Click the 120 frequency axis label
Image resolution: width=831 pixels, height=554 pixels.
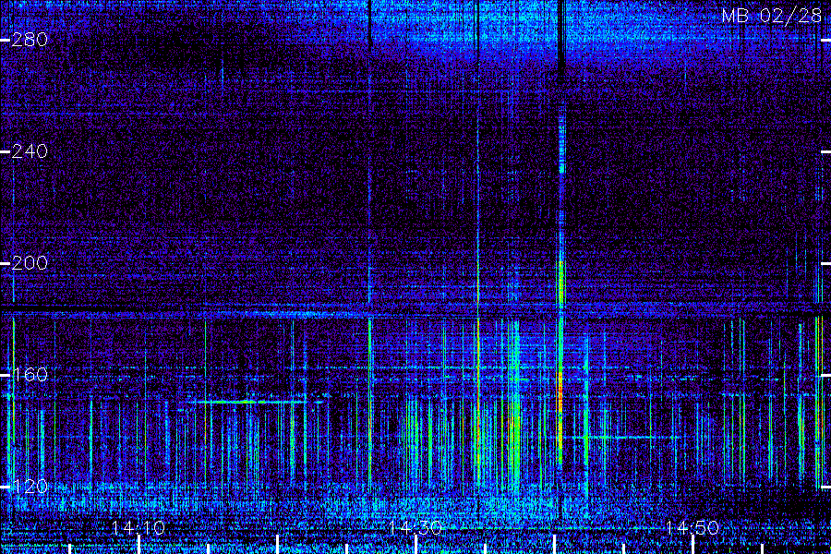point(30,487)
